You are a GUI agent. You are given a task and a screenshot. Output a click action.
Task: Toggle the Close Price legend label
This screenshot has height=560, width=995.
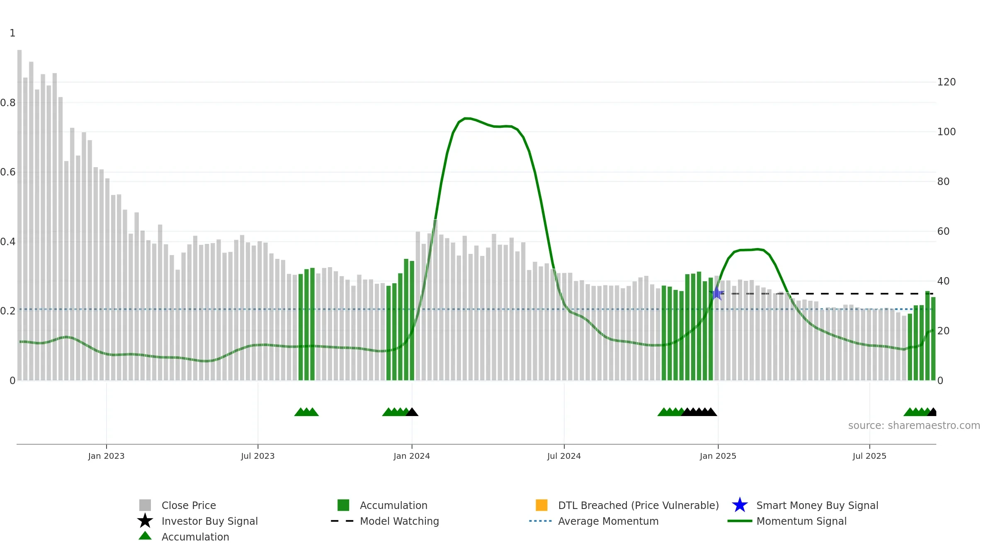click(x=189, y=505)
